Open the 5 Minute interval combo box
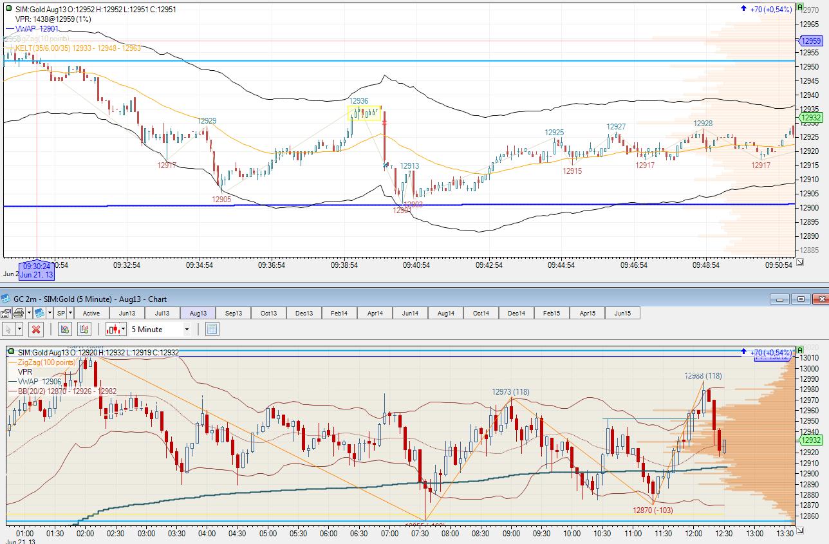 tap(160, 329)
